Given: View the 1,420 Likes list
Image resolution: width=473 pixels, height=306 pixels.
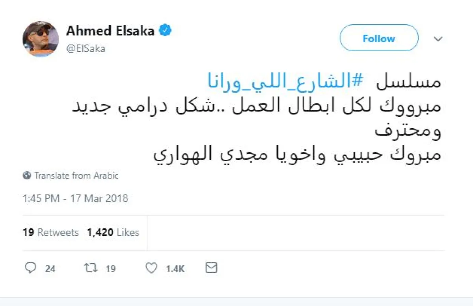Looking at the screenshot, I should (113, 233).
